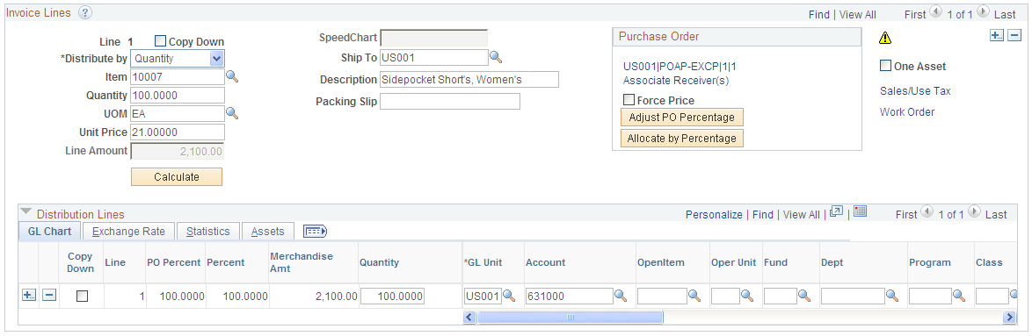
Task: Add invoice line with plus icon
Action: [997, 36]
